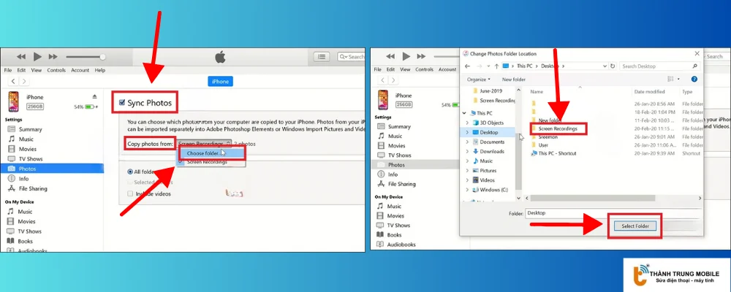Click the Select Folder button
Screen dimensions: 731x292
[635, 226]
